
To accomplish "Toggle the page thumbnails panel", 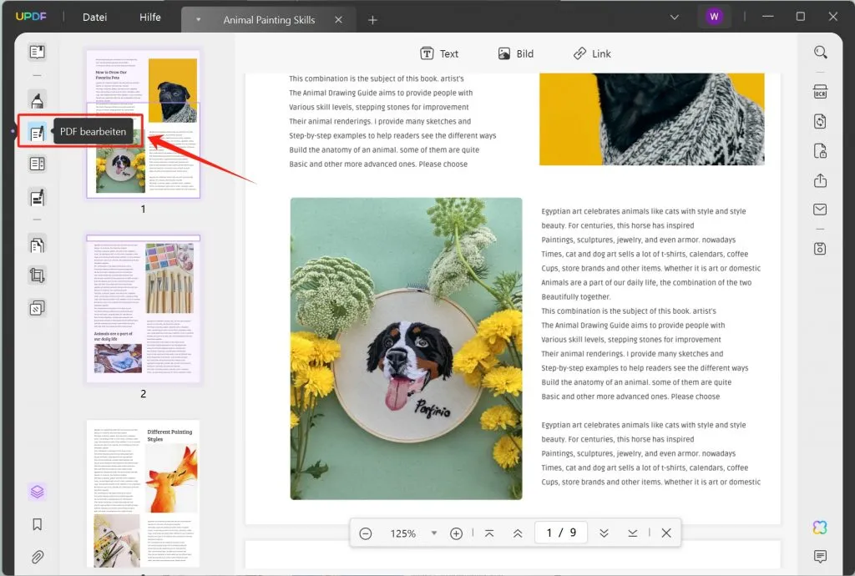I will tap(37, 493).
